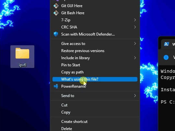Select What's using this file?

95,79
